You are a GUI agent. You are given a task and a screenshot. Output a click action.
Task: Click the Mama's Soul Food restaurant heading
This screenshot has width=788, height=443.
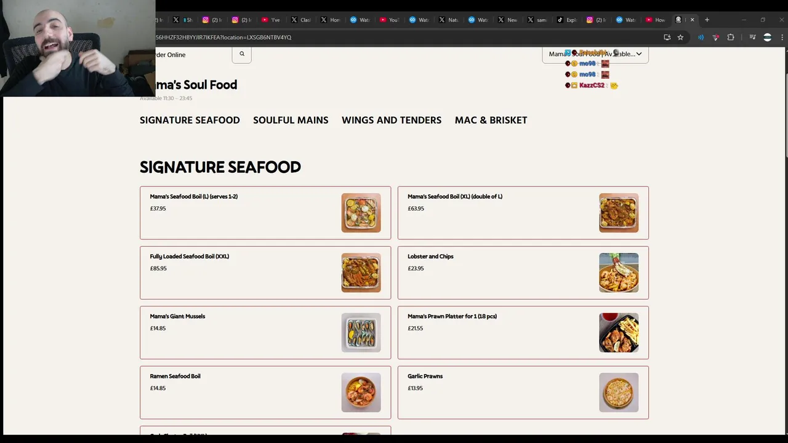click(x=196, y=85)
